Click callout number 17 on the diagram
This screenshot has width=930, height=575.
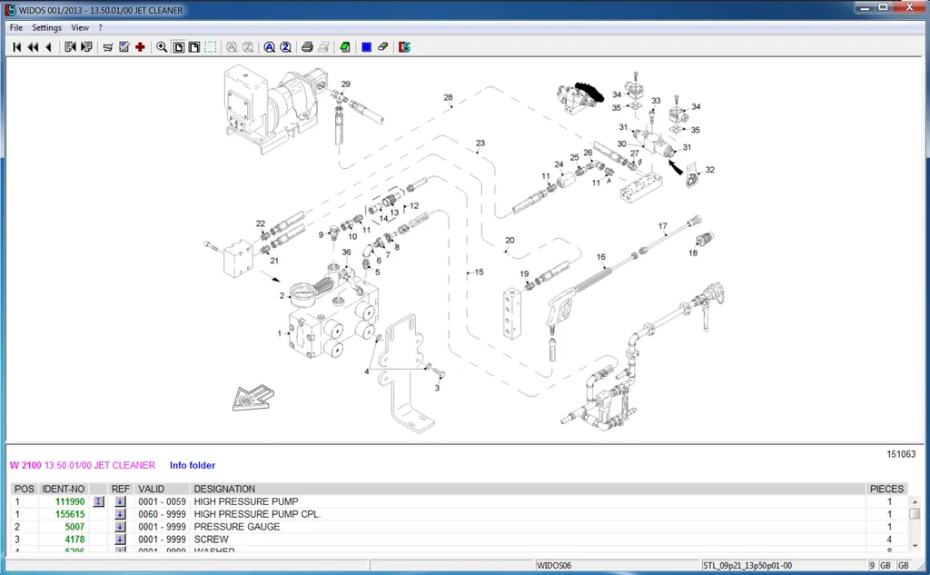pos(662,226)
